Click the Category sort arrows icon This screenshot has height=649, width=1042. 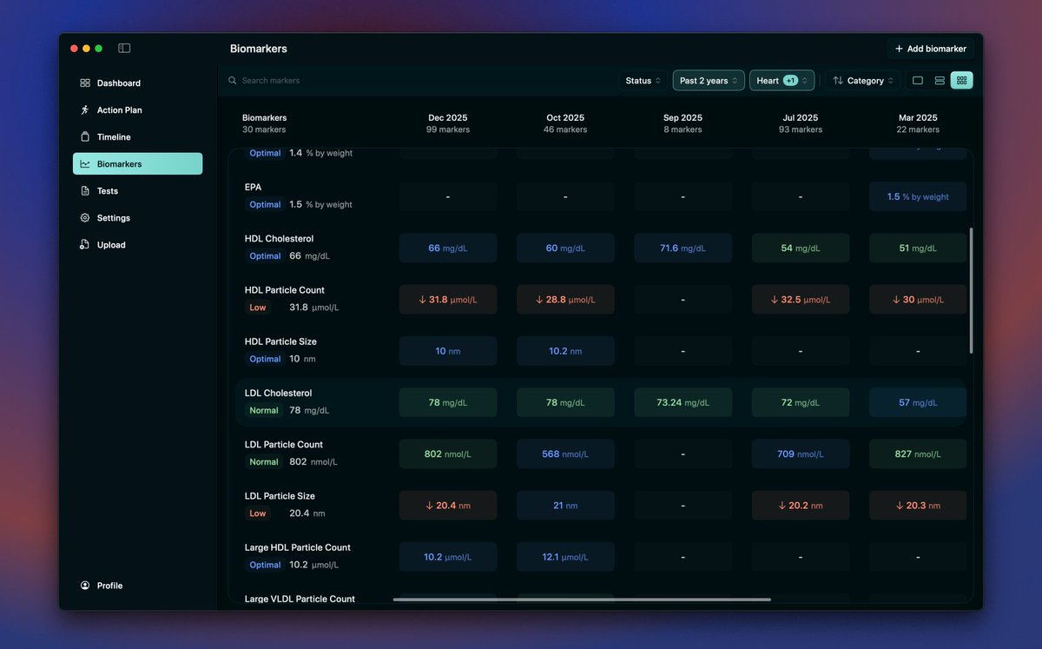click(838, 81)
